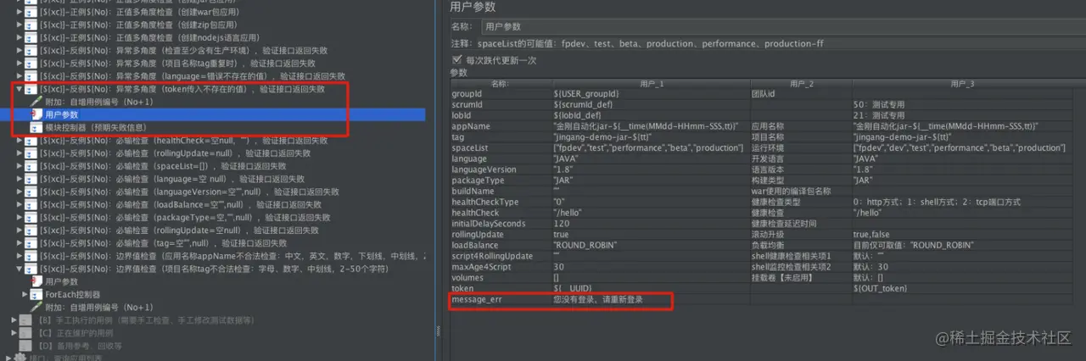Click the 团队id cell in 用户_2

(x=801, y=93)
